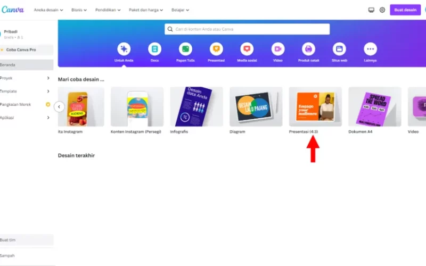Expand the Bisnis dropdown menu
The height and width of the screenshot is (266, 426).
[79, 10]
